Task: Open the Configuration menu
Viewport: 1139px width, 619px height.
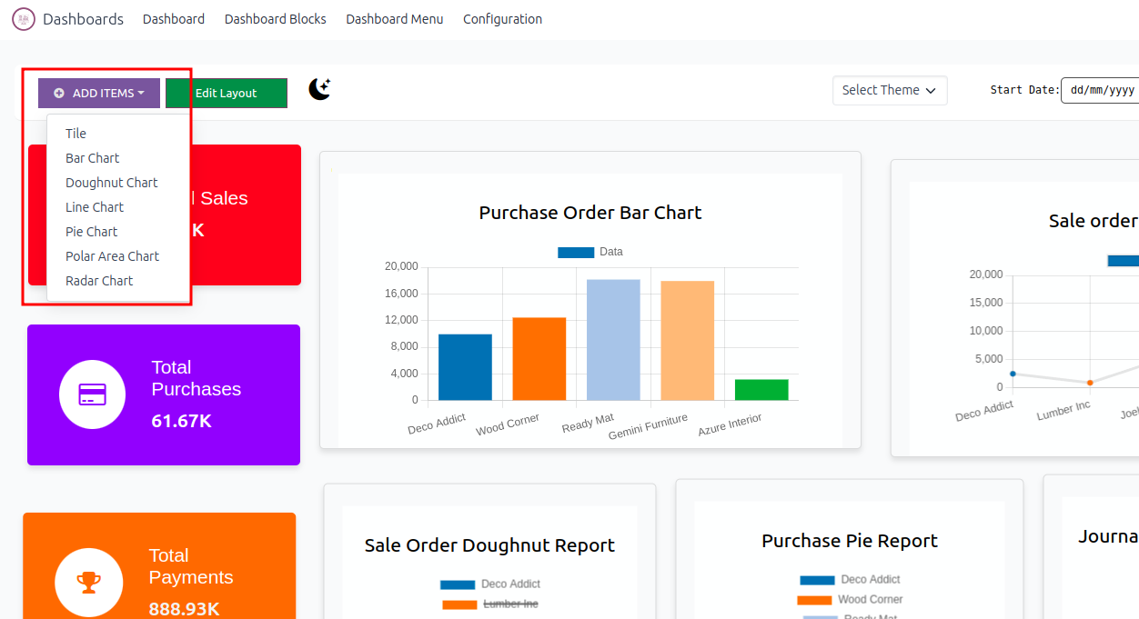Action: 502,19
